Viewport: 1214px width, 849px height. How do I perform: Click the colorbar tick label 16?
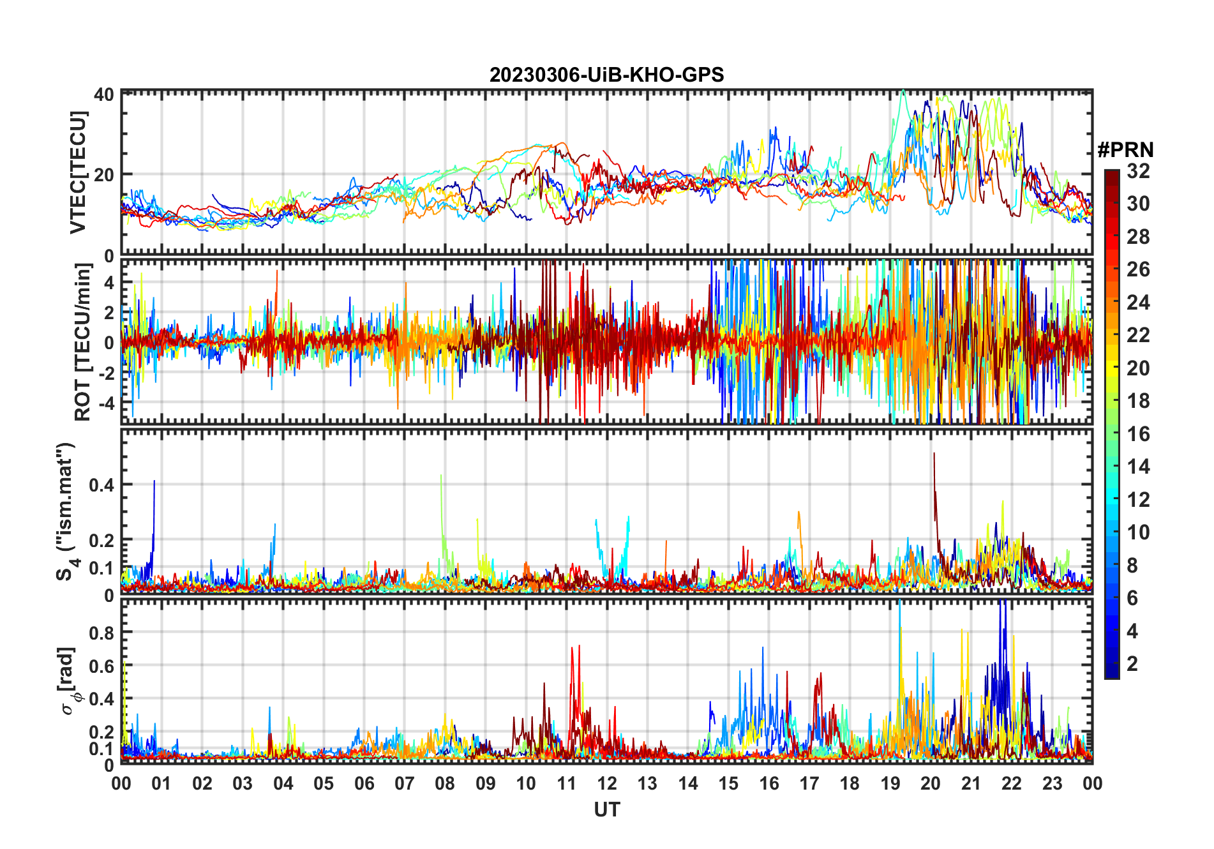tap(1138, 434)
